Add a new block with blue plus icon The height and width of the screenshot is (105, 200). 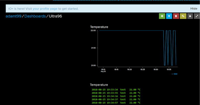169,16
